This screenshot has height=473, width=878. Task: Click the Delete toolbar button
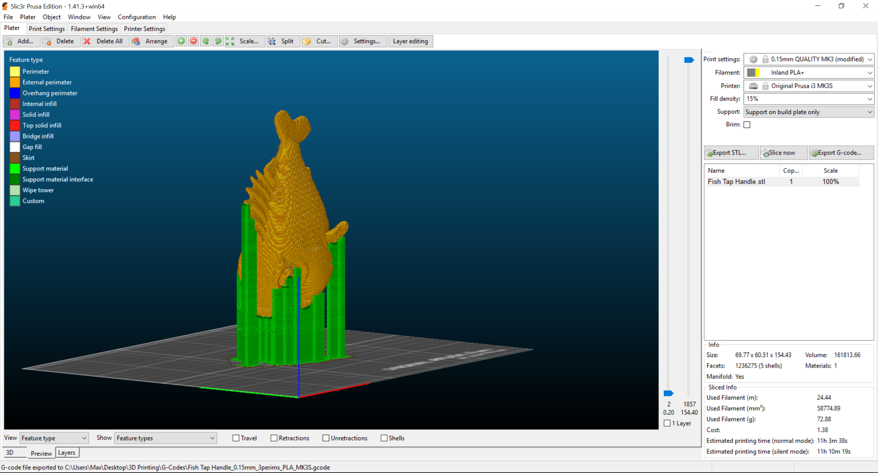pyautogui.click(x=61, y=41)
